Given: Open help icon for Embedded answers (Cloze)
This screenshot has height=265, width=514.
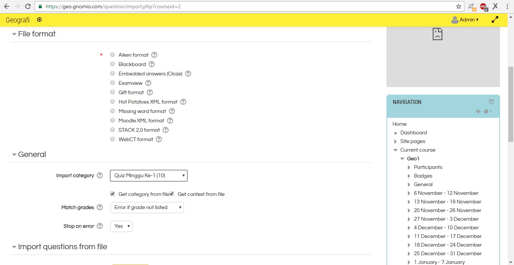Looking at the screenshot, I should click(188, 74).
